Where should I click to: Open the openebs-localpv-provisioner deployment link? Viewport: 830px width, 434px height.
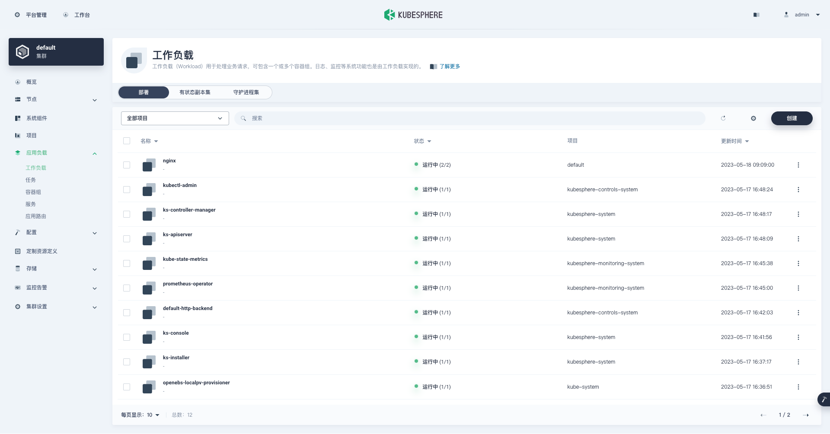pos(196,383)
